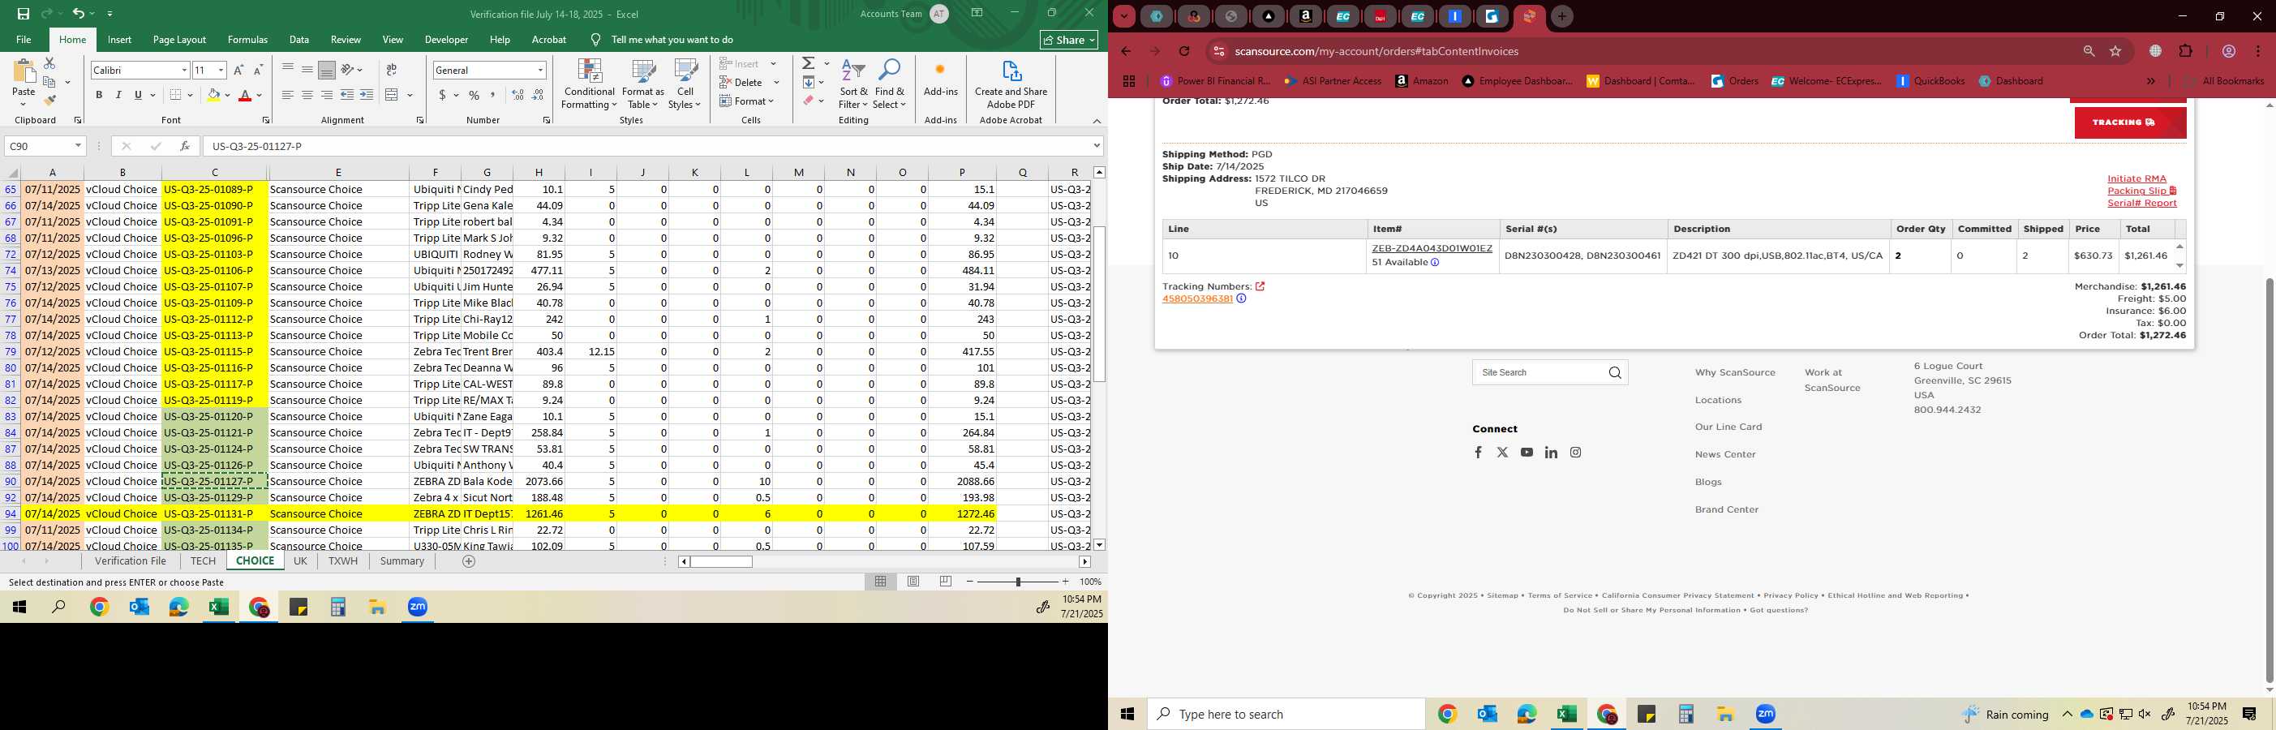Expand the Name Box C90 dropdown
The width and height of the screenshot is (2276, 730).
78,146
